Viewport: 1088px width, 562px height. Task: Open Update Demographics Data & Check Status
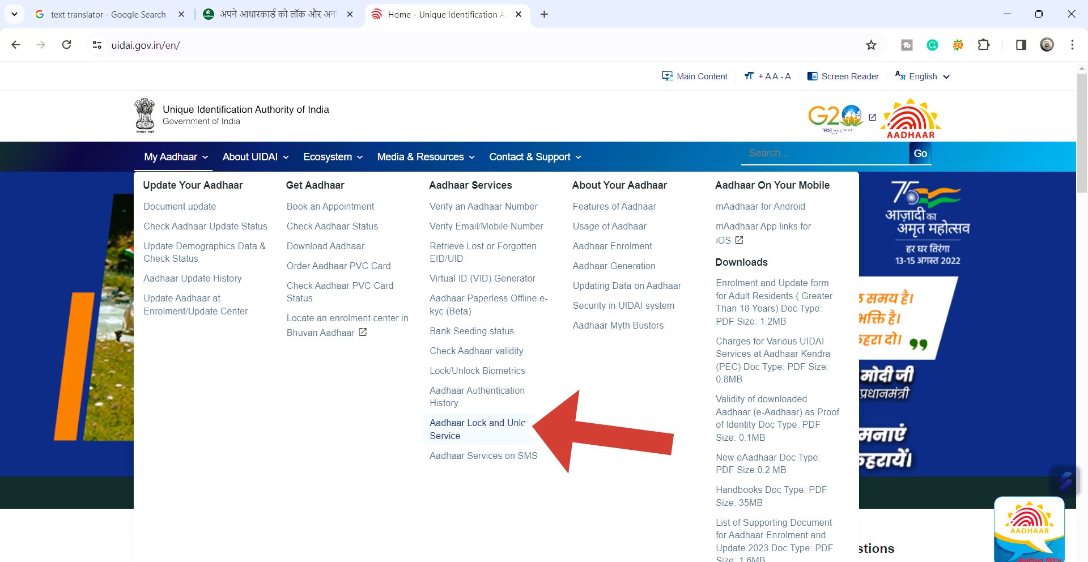[x=205, y=252]
